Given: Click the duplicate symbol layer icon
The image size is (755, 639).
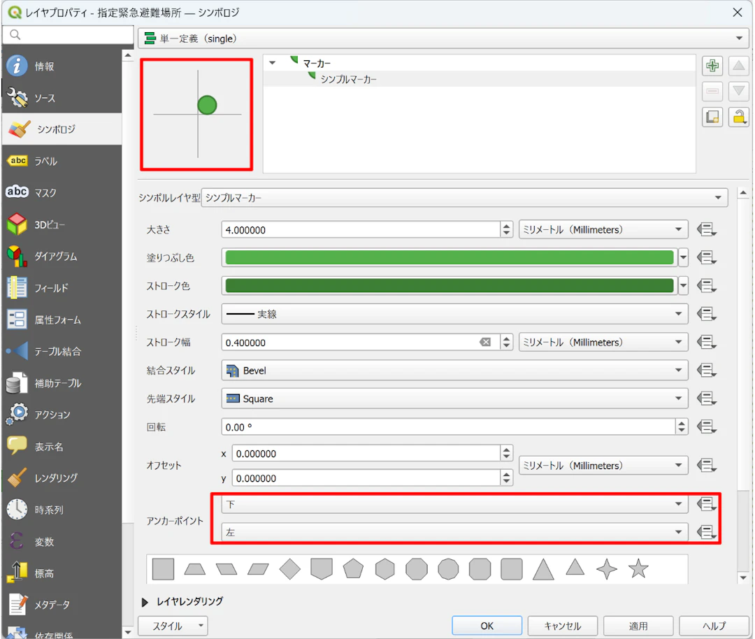Looking at the screenshot, I should click(712, 117).
